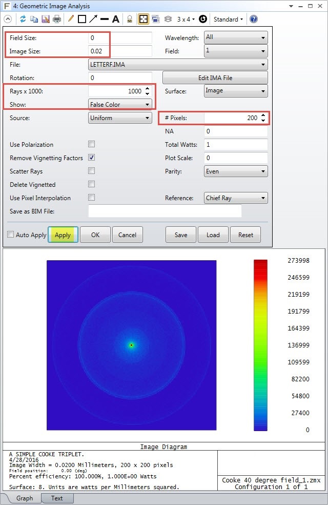This screenshot has width=328, height=505.
Task: Click the black circular reset arrow icon
Action: 203,20
